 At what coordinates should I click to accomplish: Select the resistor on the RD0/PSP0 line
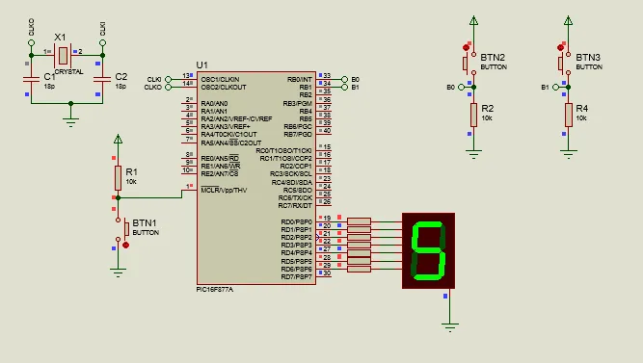[360, 221]
